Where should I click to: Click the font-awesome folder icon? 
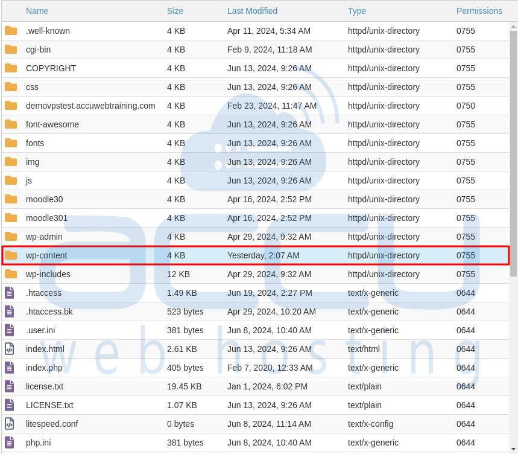click(x=11, y=124)
